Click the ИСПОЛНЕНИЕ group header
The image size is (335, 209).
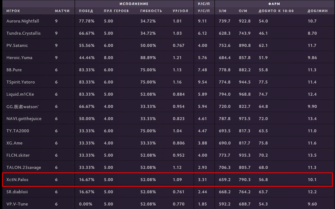pyautogui.click(x=134, y=4)
